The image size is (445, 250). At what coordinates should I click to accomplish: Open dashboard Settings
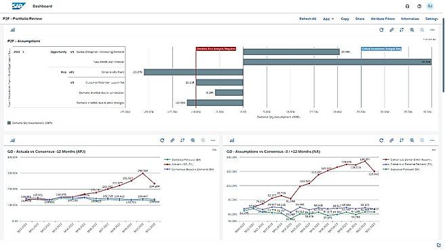click(431, 19)
